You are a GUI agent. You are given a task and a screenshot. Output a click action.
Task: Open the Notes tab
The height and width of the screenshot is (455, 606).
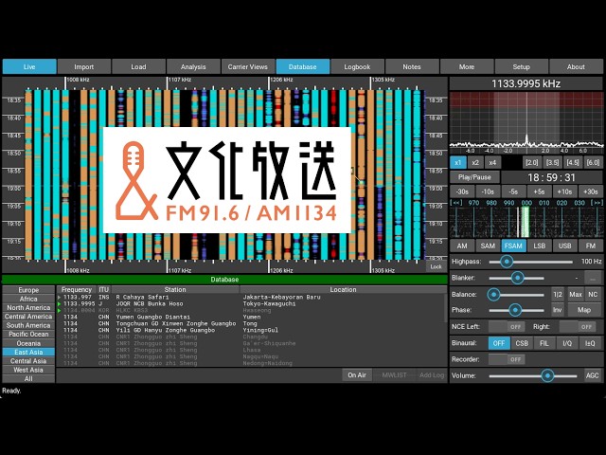pyautogui.click(x=412, y=66)
